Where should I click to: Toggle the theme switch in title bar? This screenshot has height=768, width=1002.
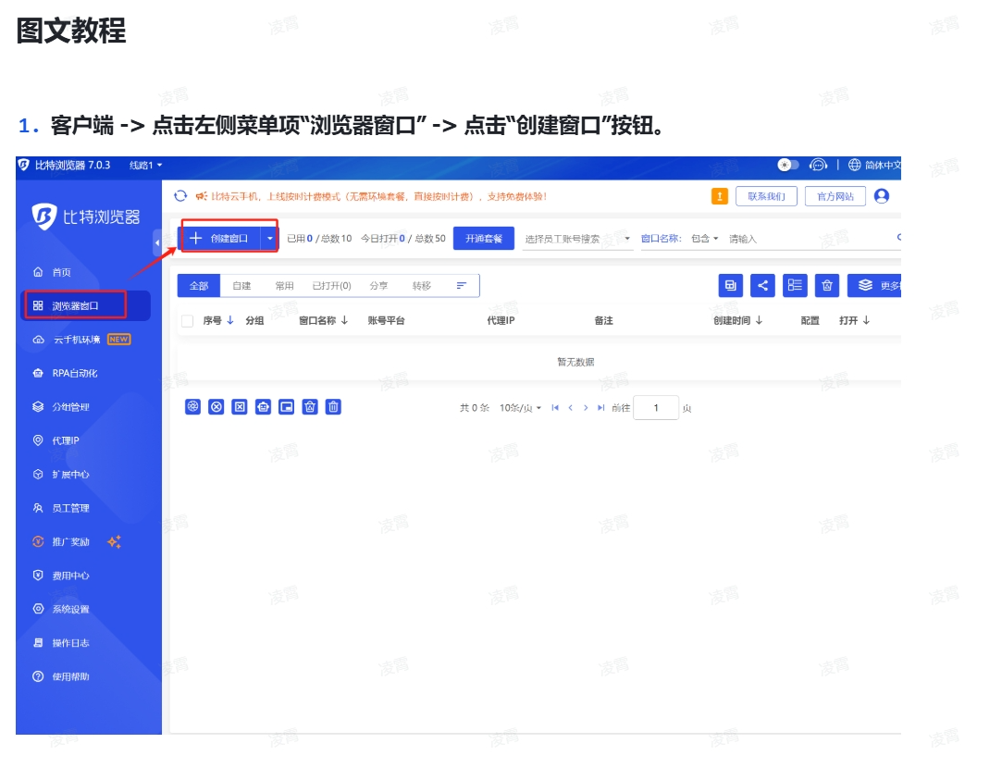788,165
